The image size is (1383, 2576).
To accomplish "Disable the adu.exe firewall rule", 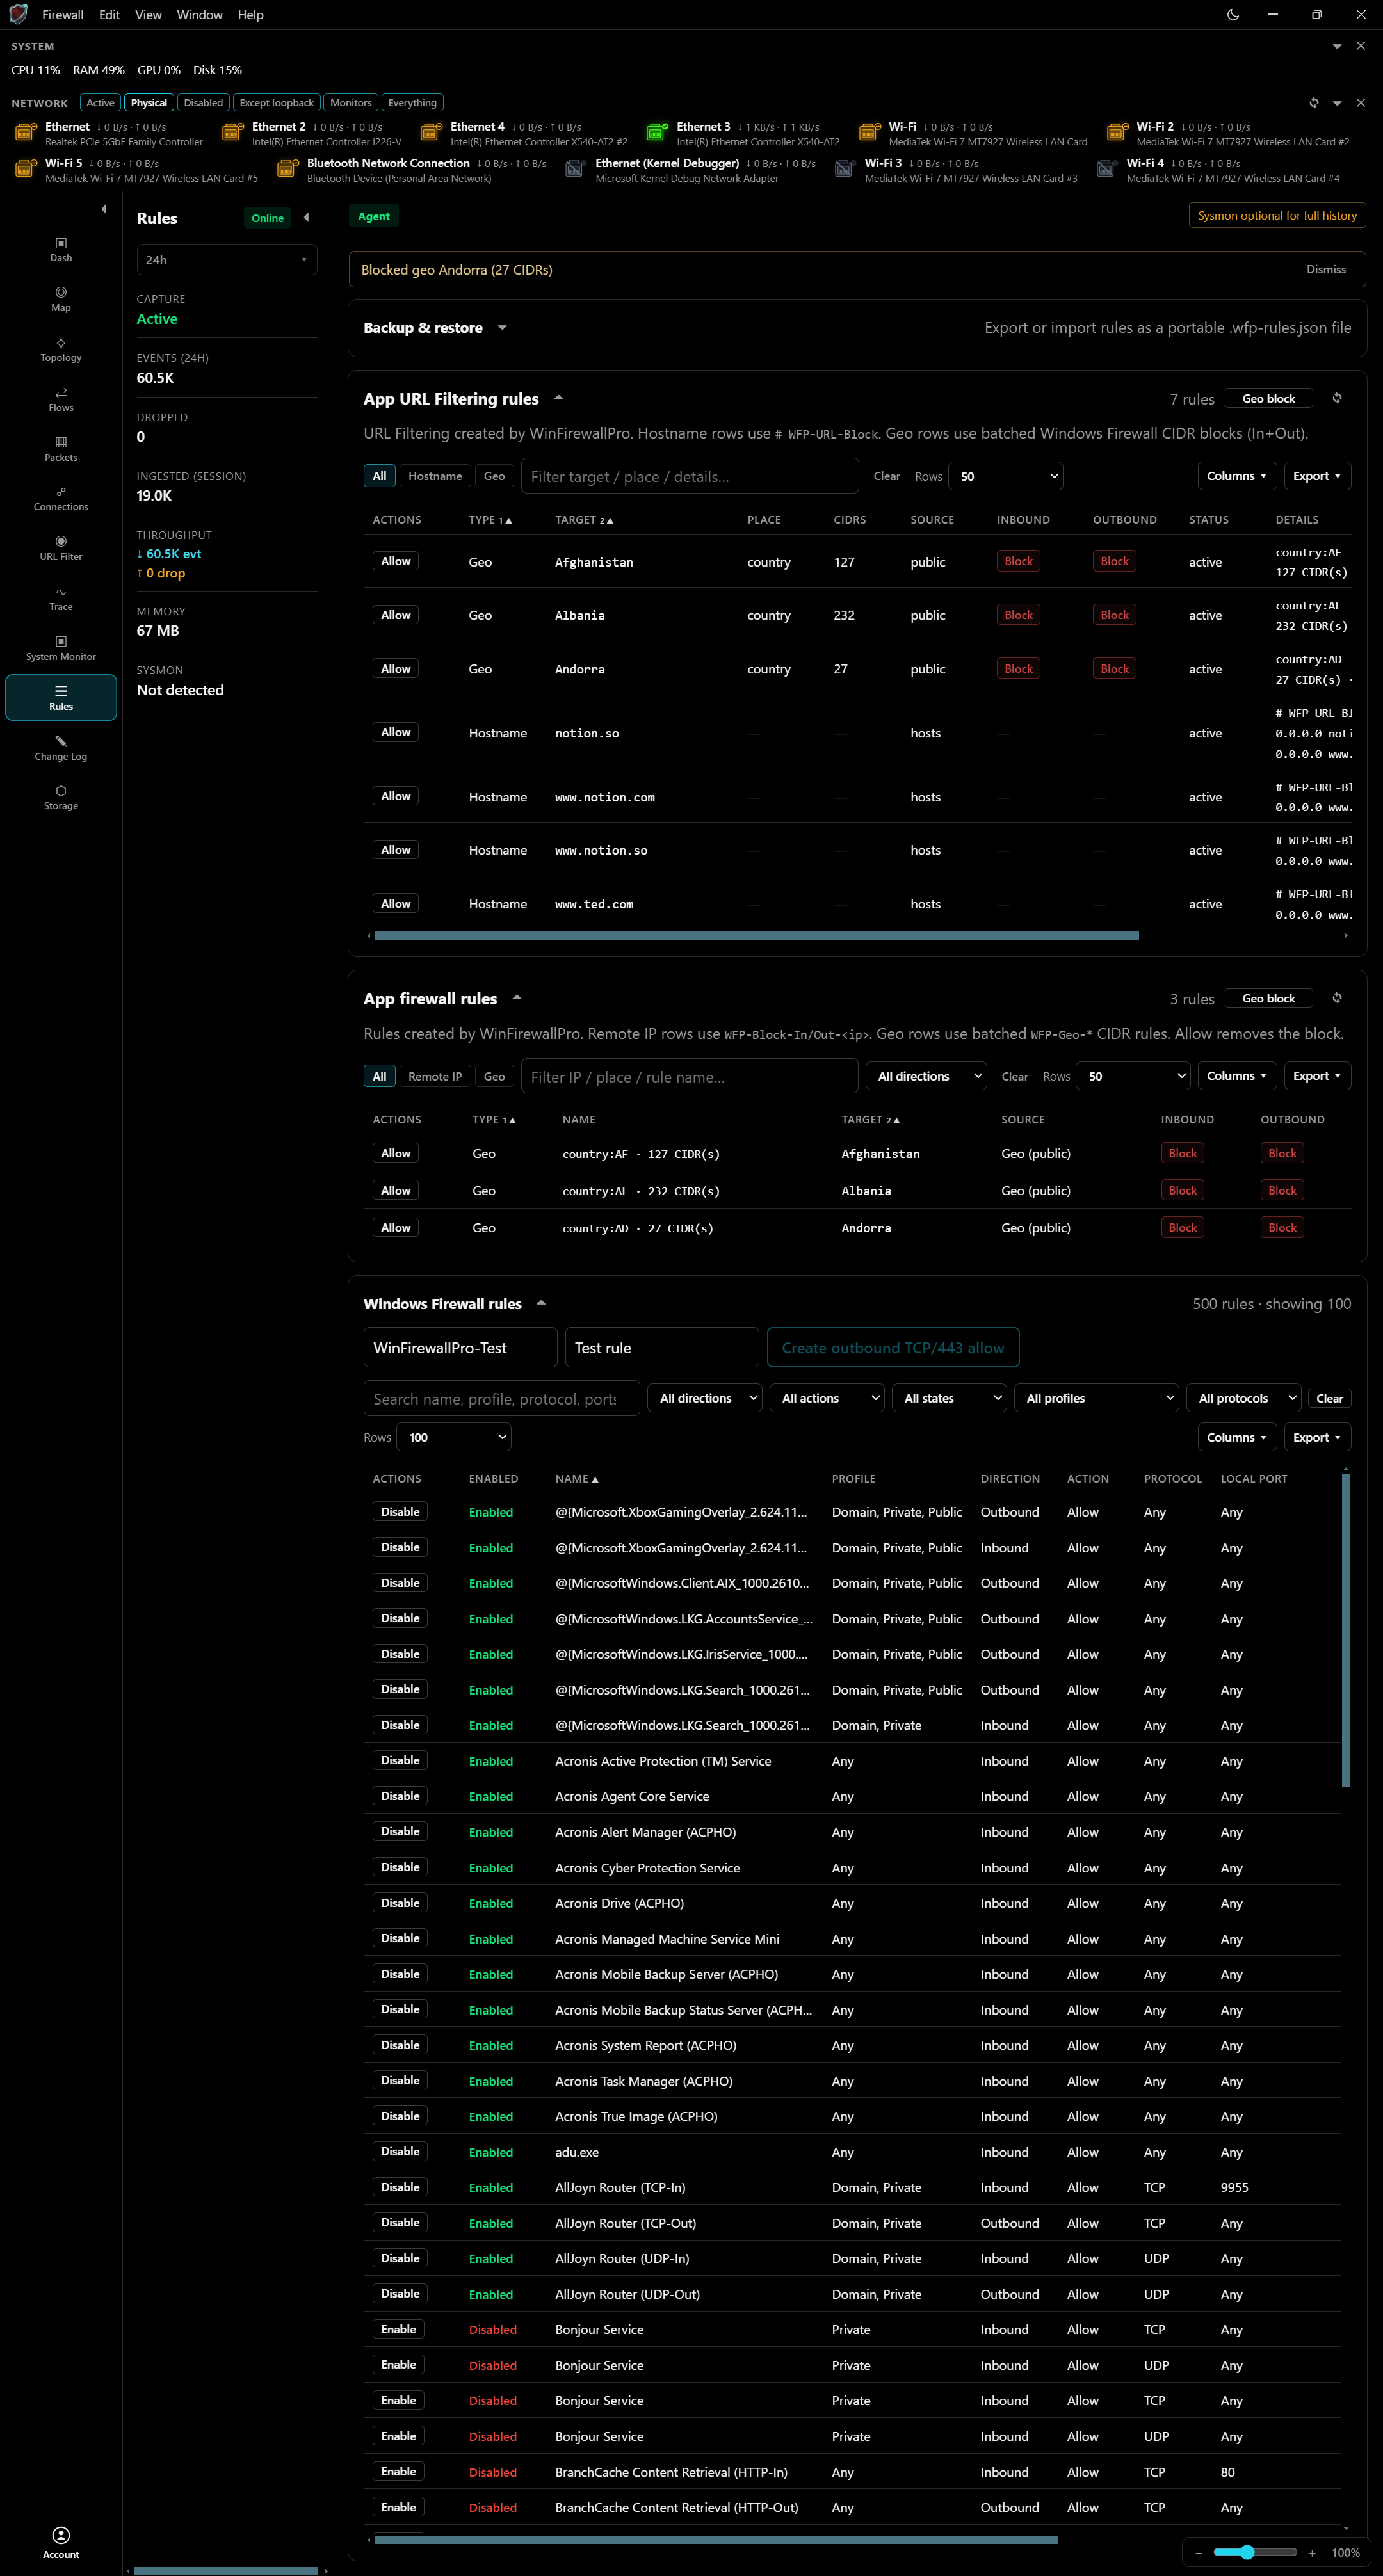I will coord(400,2151).
